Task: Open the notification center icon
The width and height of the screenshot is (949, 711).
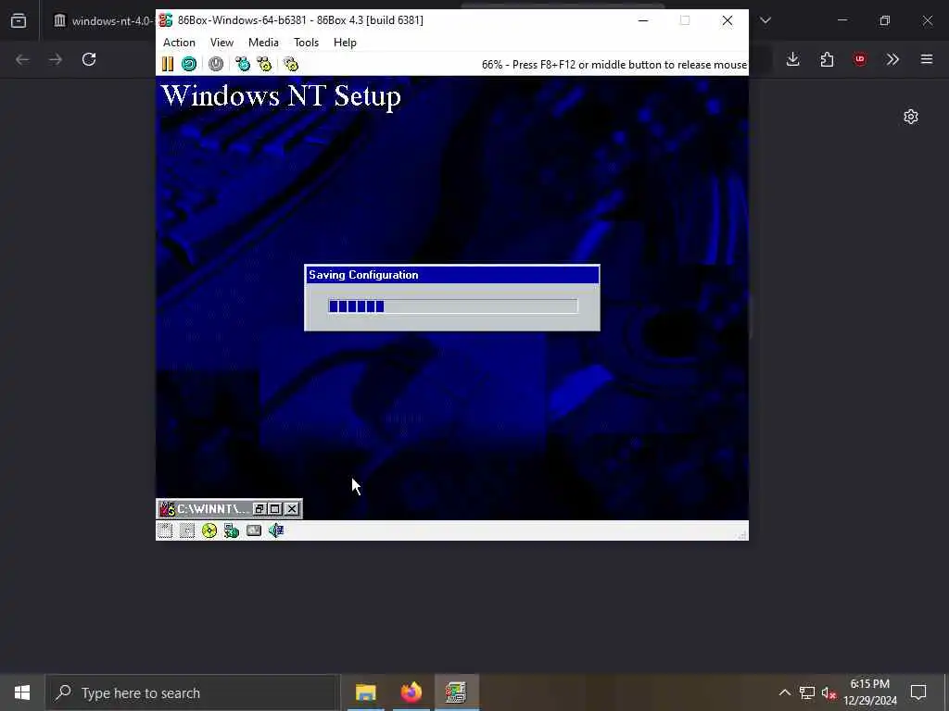Action: [x=918, y=692]
